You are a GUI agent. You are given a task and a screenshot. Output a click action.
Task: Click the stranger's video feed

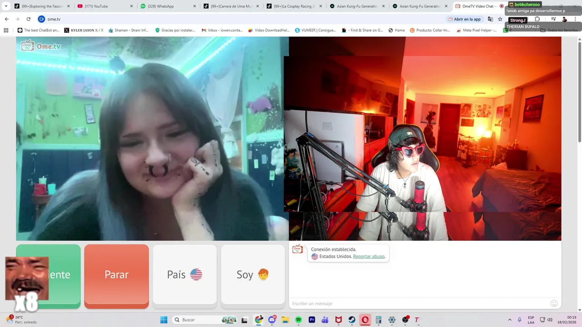152,139
